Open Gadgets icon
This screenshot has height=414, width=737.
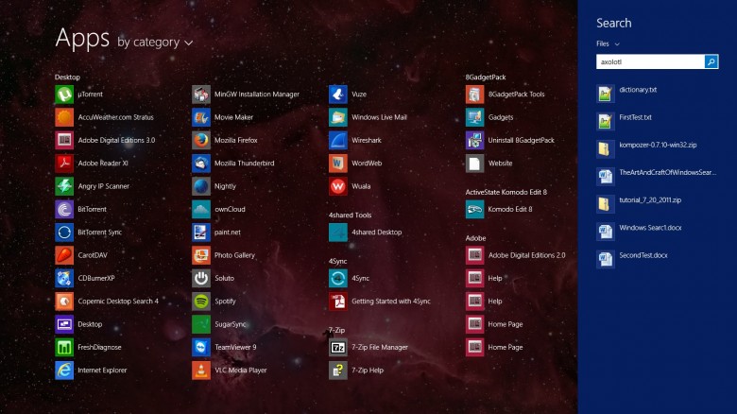coord(474,117)
